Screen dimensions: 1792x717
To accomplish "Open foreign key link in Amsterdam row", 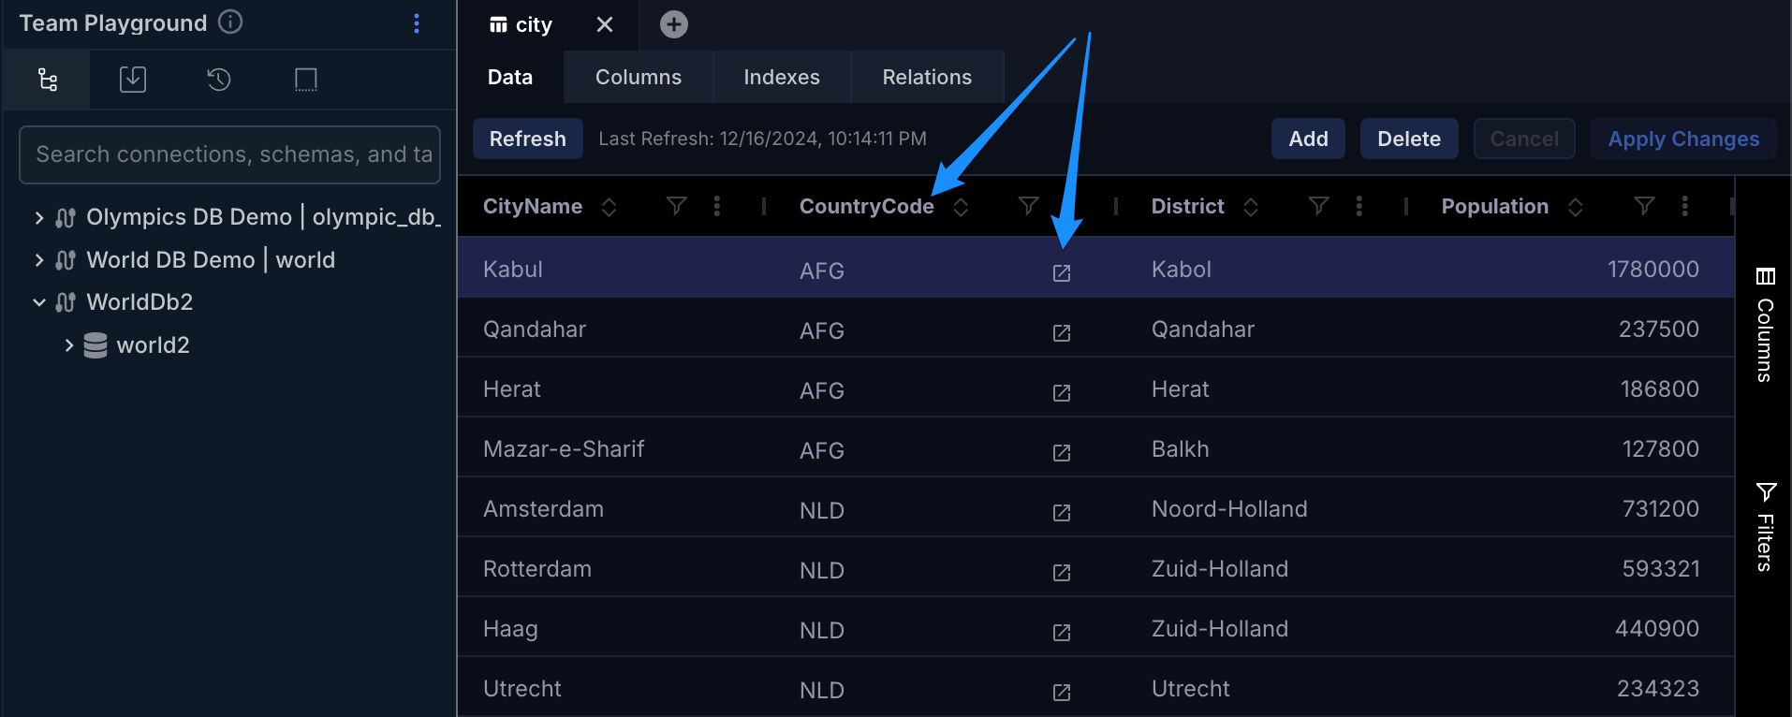I will pyautogui.click(x=1061, y=513).
